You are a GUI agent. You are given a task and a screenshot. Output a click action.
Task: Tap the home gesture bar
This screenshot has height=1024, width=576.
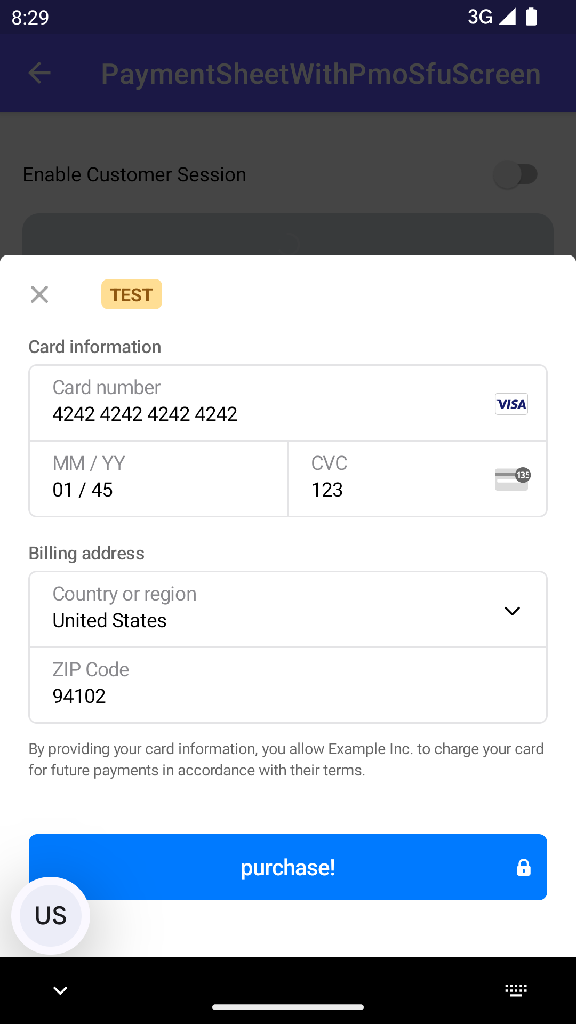[x=288, y=1007]
